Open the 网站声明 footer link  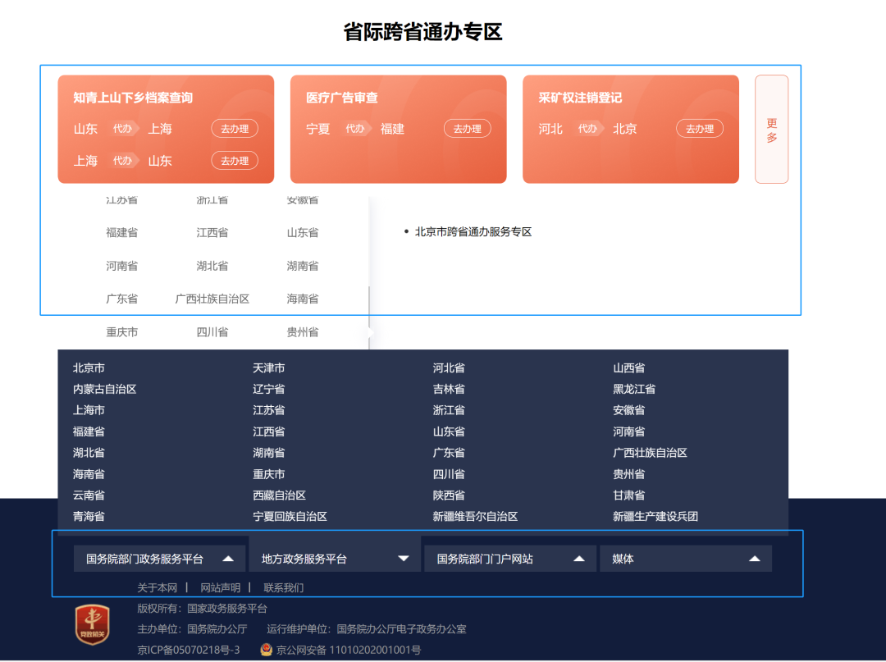click(220, 588)
